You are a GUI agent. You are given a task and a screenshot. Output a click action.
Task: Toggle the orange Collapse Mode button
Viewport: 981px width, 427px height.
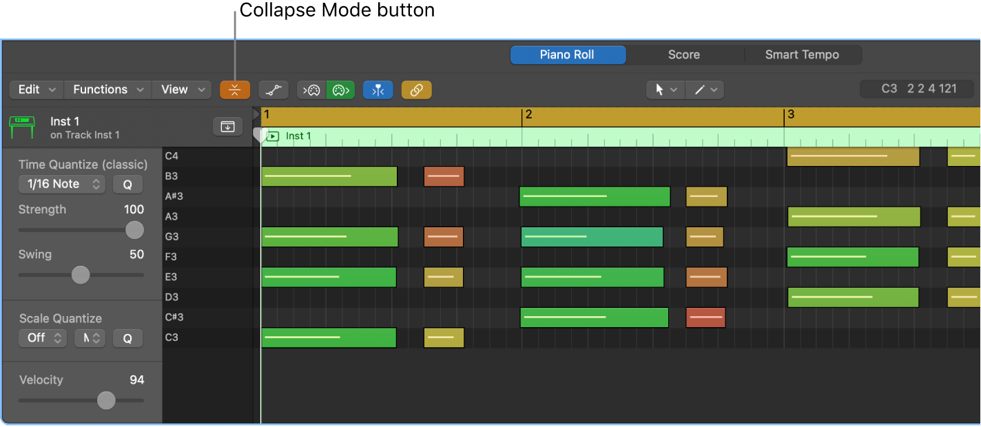tap(235, 90)
